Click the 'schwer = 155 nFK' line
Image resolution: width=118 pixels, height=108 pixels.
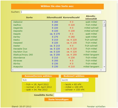click(x=74, y=90)
